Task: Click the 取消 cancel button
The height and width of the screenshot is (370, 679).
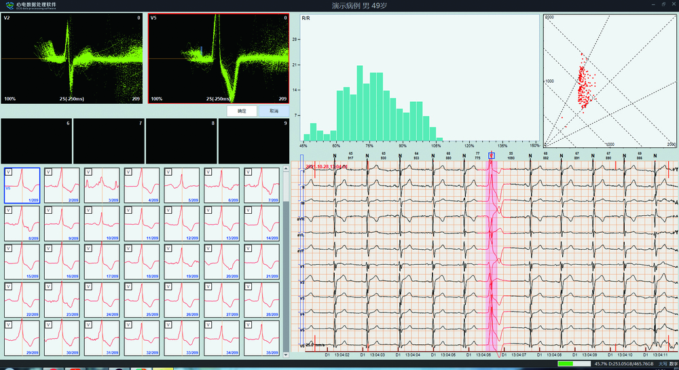Action: click(274, 111)
